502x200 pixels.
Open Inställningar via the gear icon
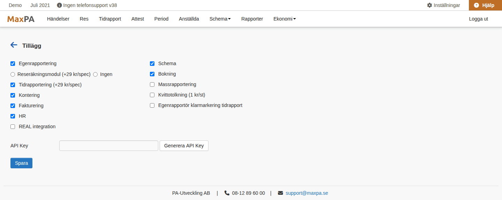coord(429,5)
